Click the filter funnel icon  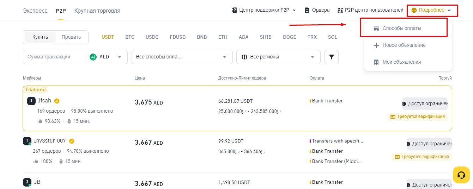point(331,57)
